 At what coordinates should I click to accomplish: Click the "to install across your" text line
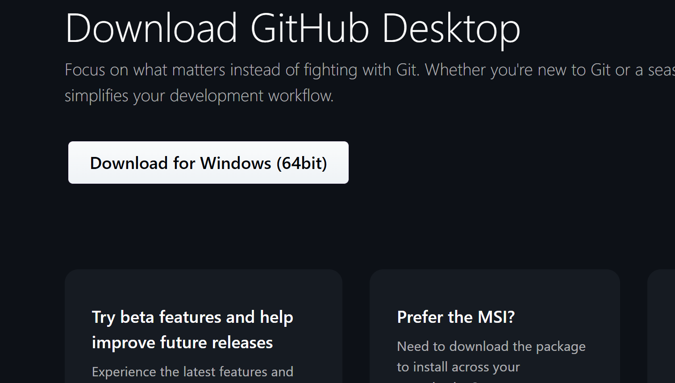(x=458, y=367)
